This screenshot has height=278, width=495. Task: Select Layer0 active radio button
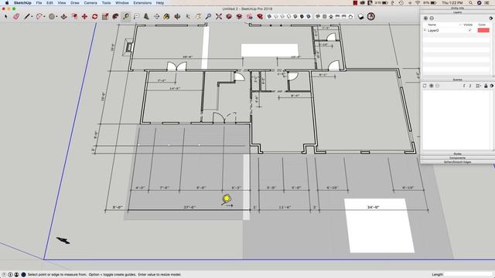425,30
